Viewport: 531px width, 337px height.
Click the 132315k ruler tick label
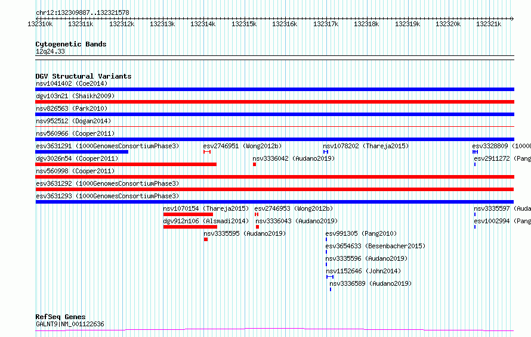tap(244, 24)
